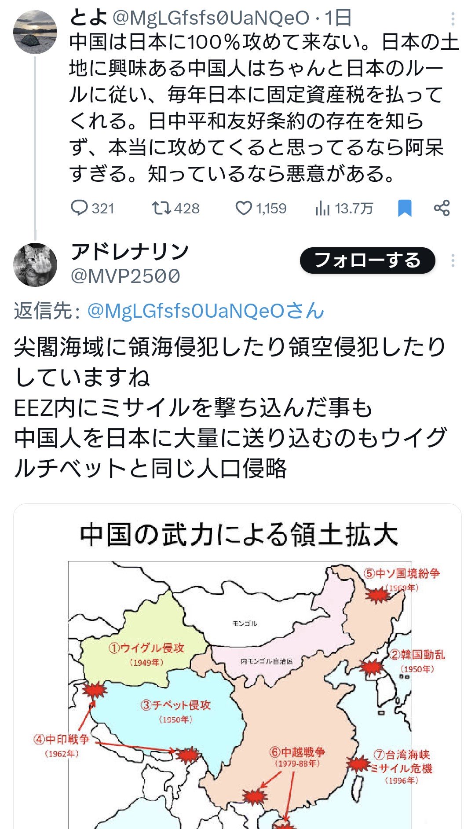Open the display name とよ

(x=88, y=18)
